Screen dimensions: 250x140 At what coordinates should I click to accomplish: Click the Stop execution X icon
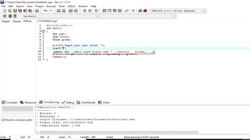click(x=133, y=10)
